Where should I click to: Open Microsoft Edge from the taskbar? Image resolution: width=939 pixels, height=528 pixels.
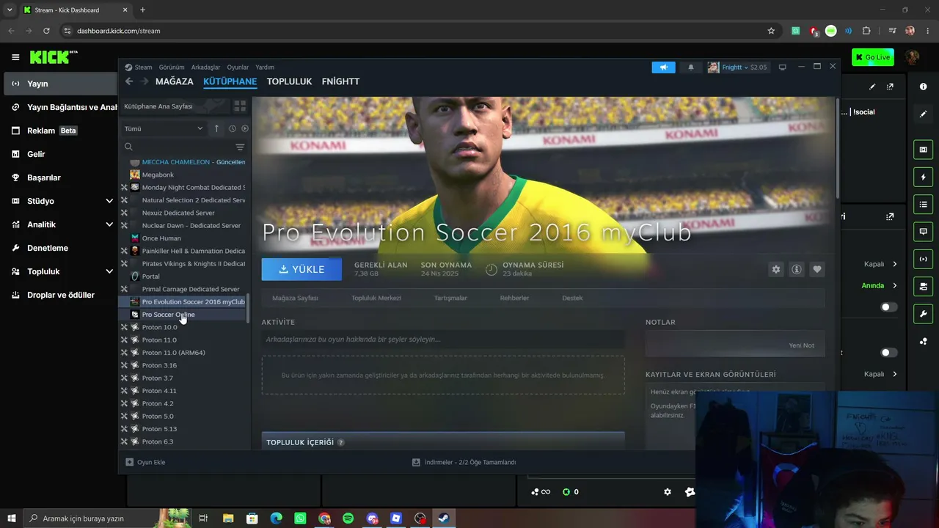tap(276, 518)
